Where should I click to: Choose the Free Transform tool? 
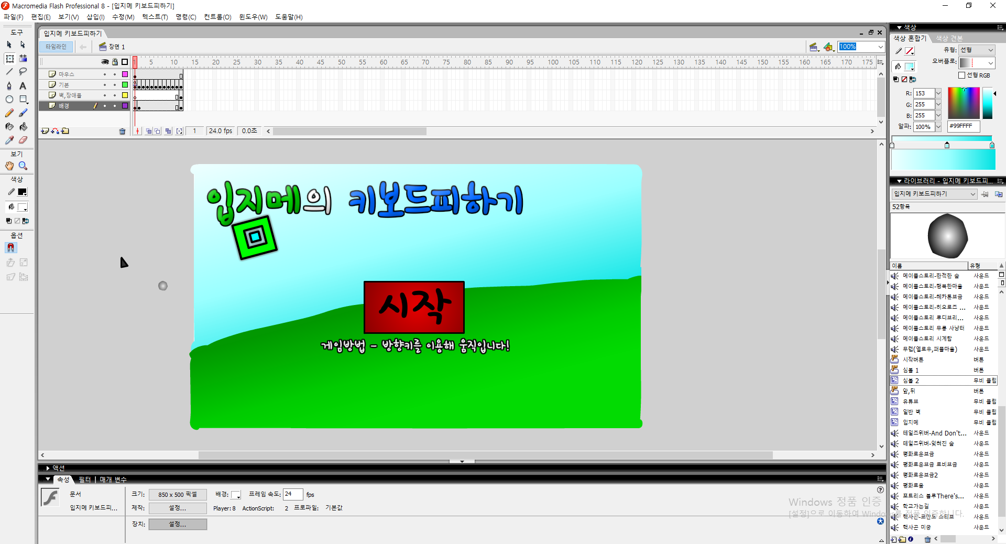pyautogui.click(x=9, y=58)
